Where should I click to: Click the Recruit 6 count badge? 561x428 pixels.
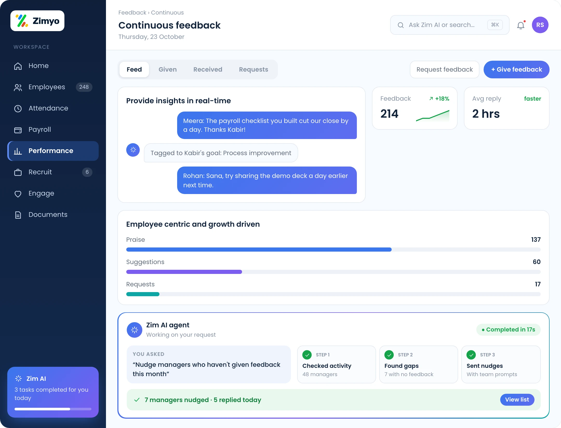pyautogui.click(x=87, y=172)
